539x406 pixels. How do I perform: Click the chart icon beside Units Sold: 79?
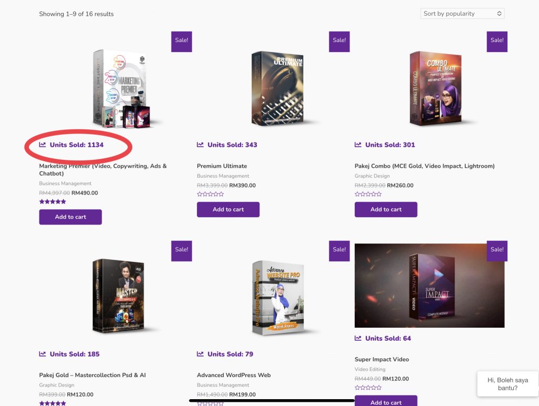[x=201, y=354]
